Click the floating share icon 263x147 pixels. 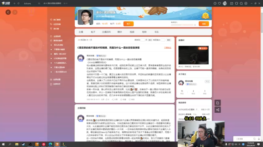coord(218,110)
